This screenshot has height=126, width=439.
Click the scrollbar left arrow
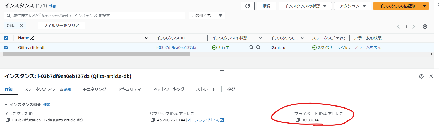click(1, 54)
